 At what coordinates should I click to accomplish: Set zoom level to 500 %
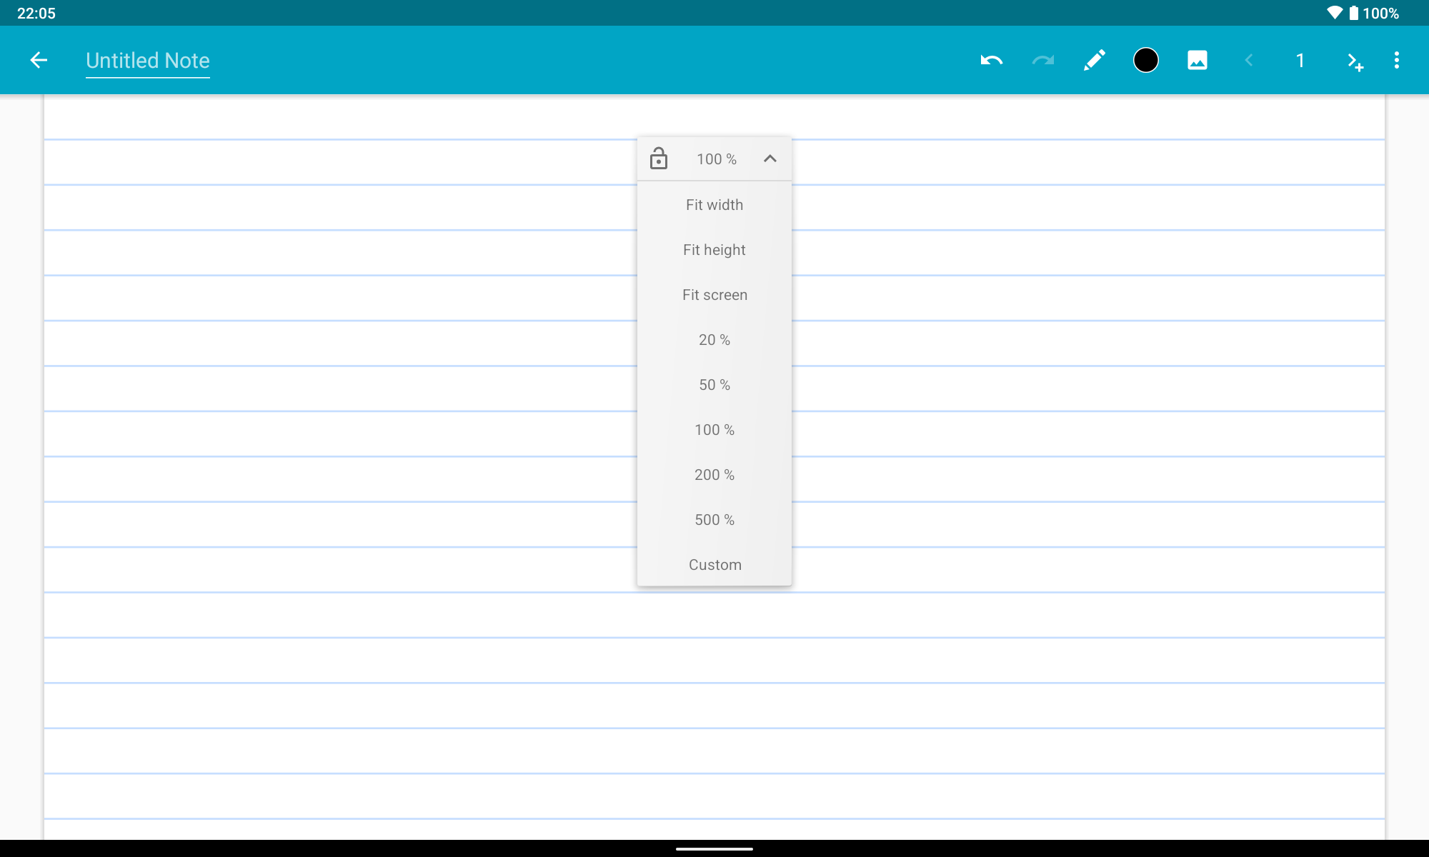714,519
